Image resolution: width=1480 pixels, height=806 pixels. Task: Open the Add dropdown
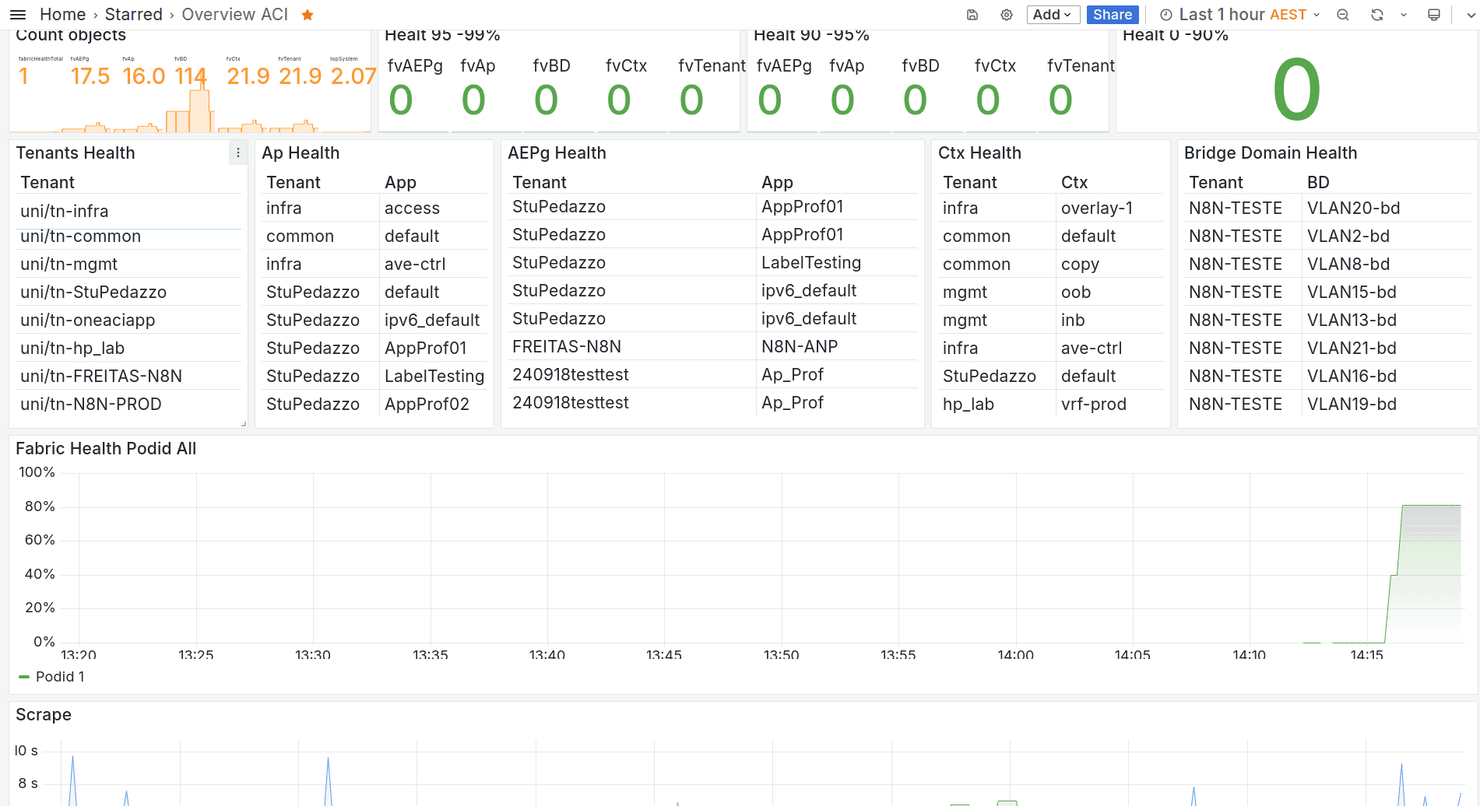pyautogui.click(x=1053, y=15)
